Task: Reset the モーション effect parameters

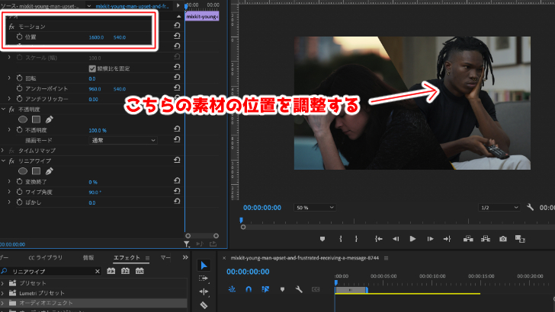Action: 177,26
